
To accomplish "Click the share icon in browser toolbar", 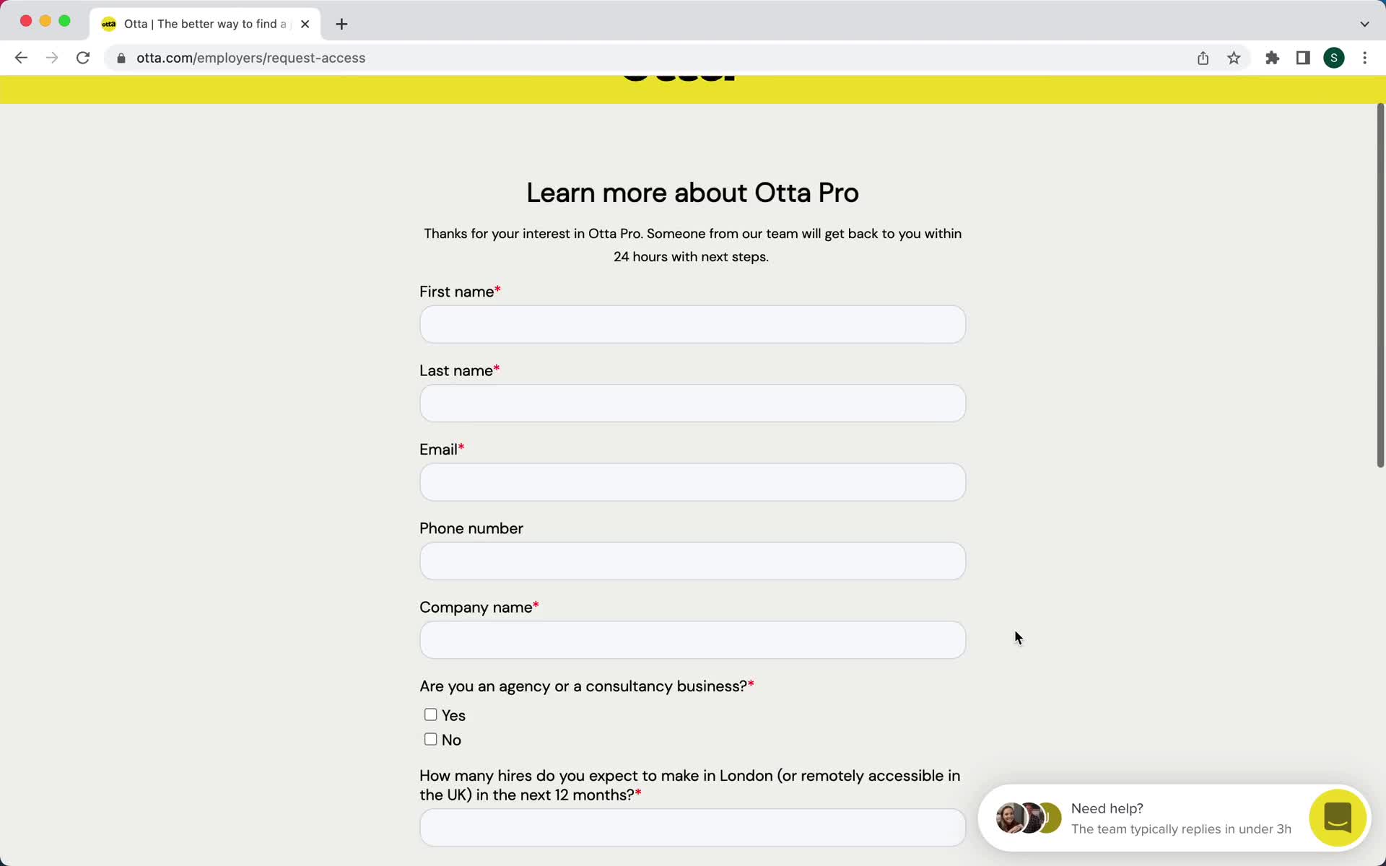I will click(1203, 57).
